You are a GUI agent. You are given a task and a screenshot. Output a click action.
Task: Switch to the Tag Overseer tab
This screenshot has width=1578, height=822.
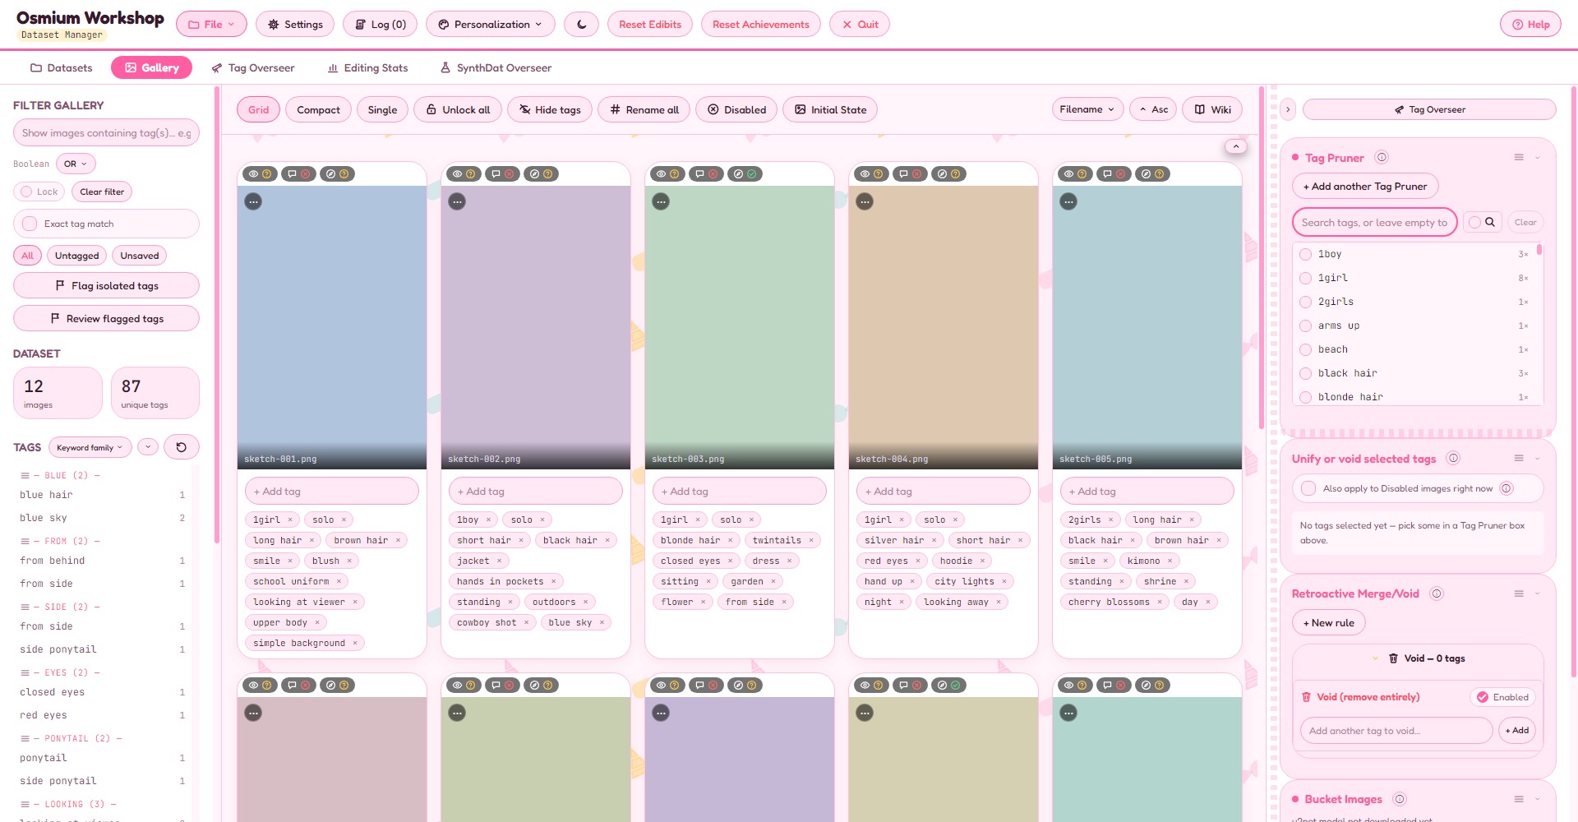(253, 68)
